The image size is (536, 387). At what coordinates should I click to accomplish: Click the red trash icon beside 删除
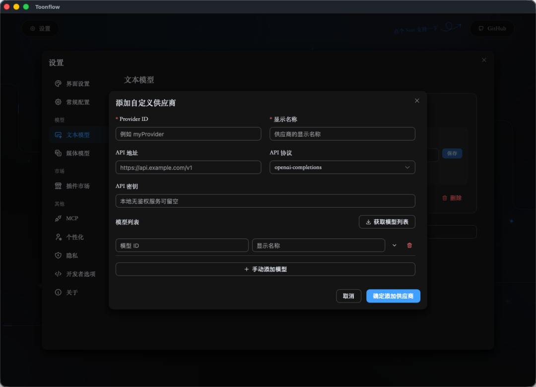coord(445,198)
